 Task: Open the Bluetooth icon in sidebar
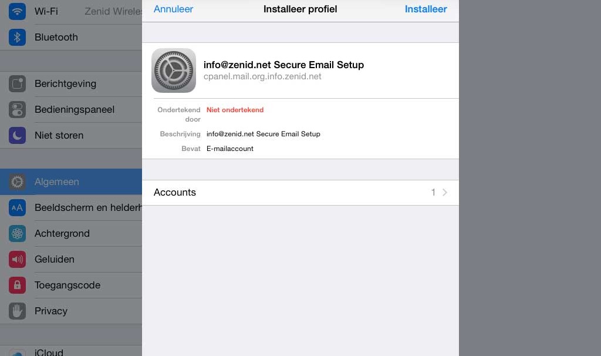[x=17, y=37]
